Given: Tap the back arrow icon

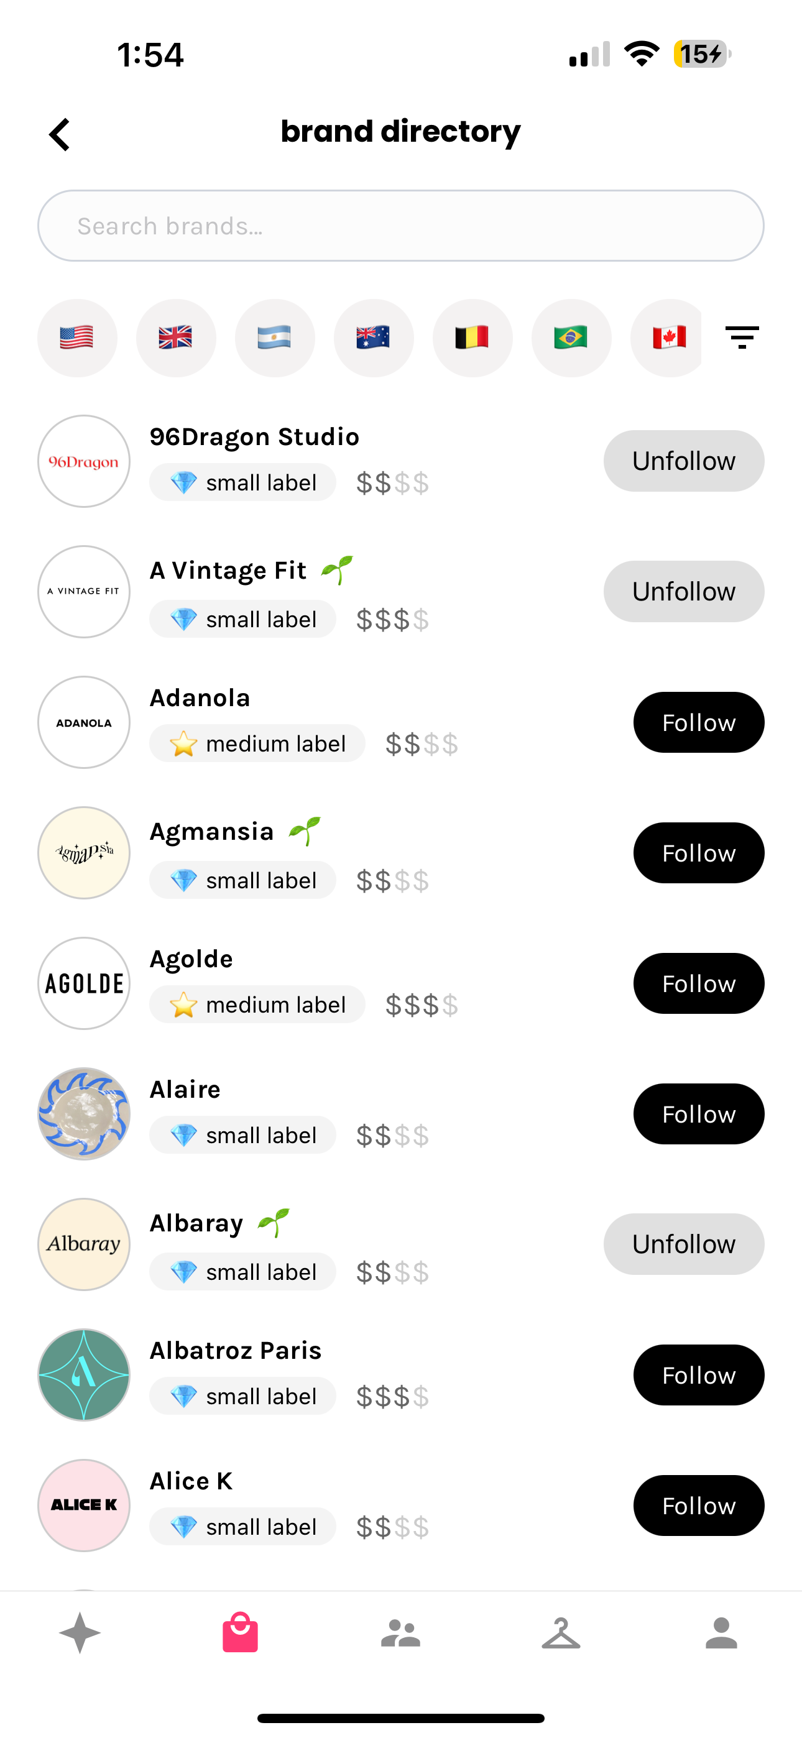Looking at the screenshot, I should pyautogui.click(x=60, y=134).
